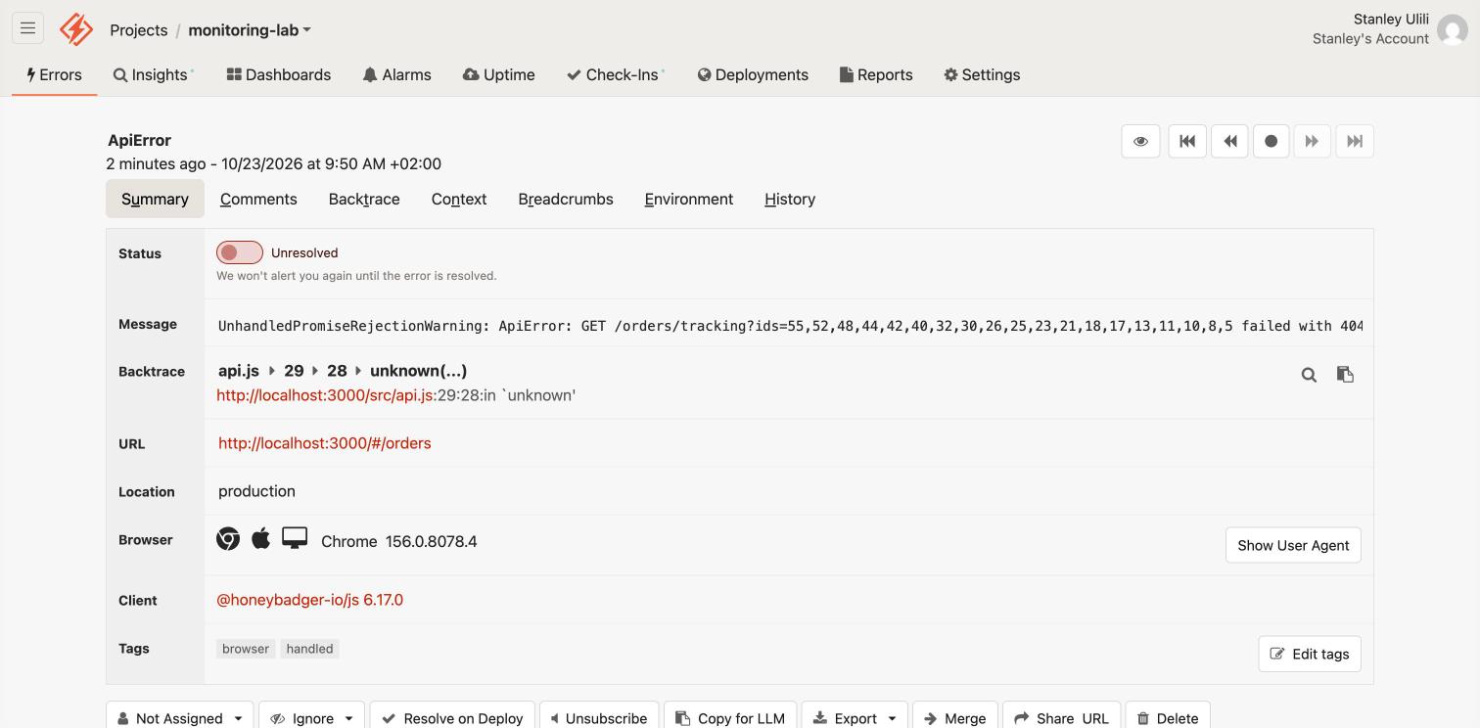Open the Errors navigation tab

tap(55, 74)
